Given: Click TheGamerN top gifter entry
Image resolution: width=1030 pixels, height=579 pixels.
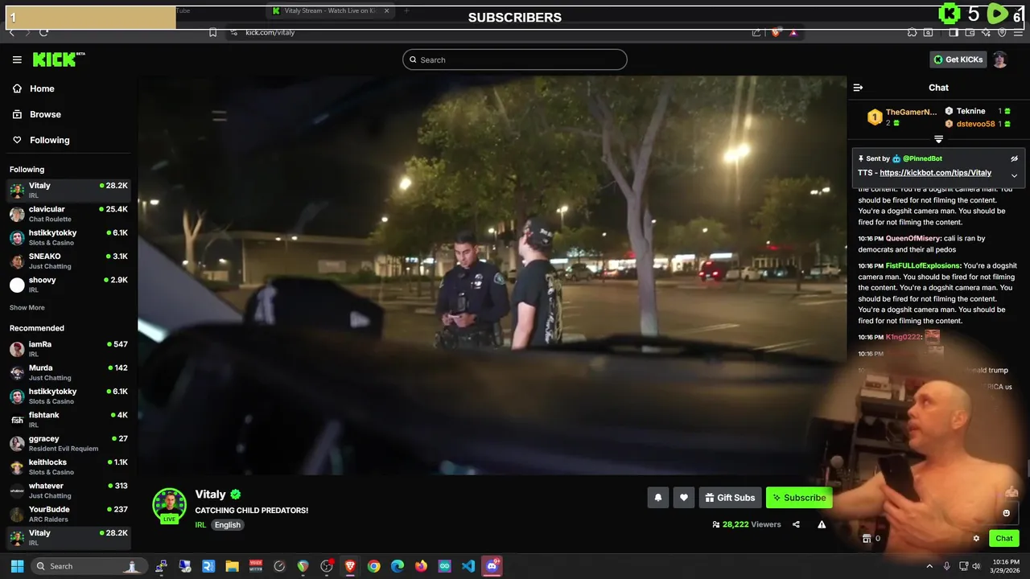Looking at the screenshot, I should pos(901,117).
